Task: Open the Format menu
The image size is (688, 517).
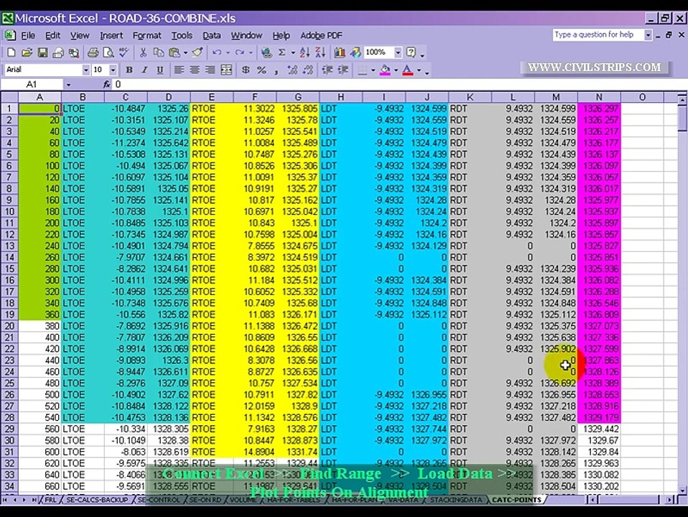Action: pos(147,36)
